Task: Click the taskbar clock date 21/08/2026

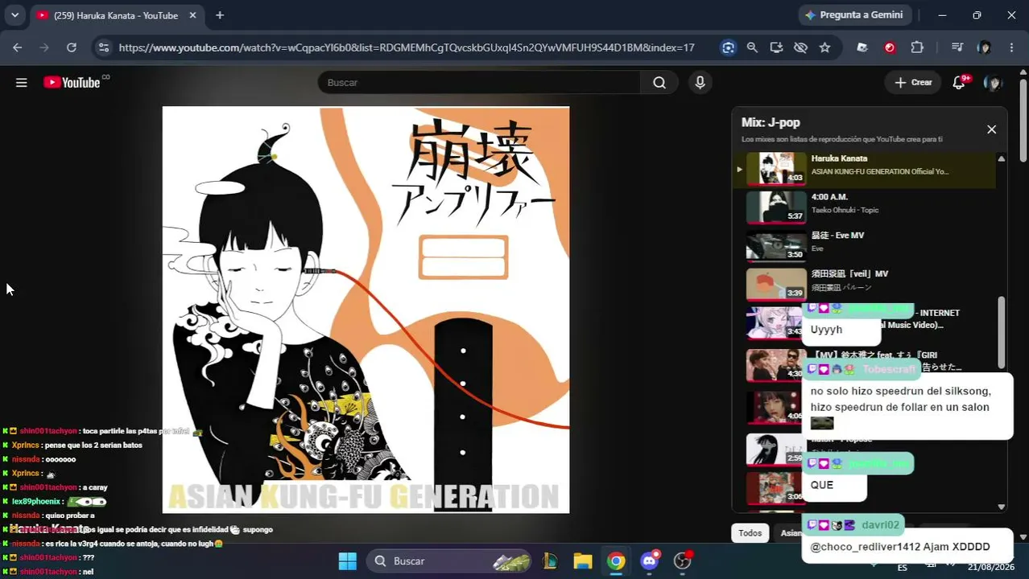Action: coord(991,567)
